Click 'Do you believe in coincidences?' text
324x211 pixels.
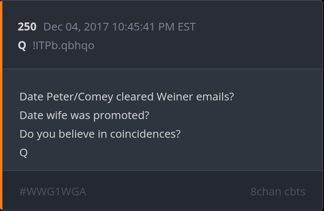pyautogui.click(x=100, y=134)
